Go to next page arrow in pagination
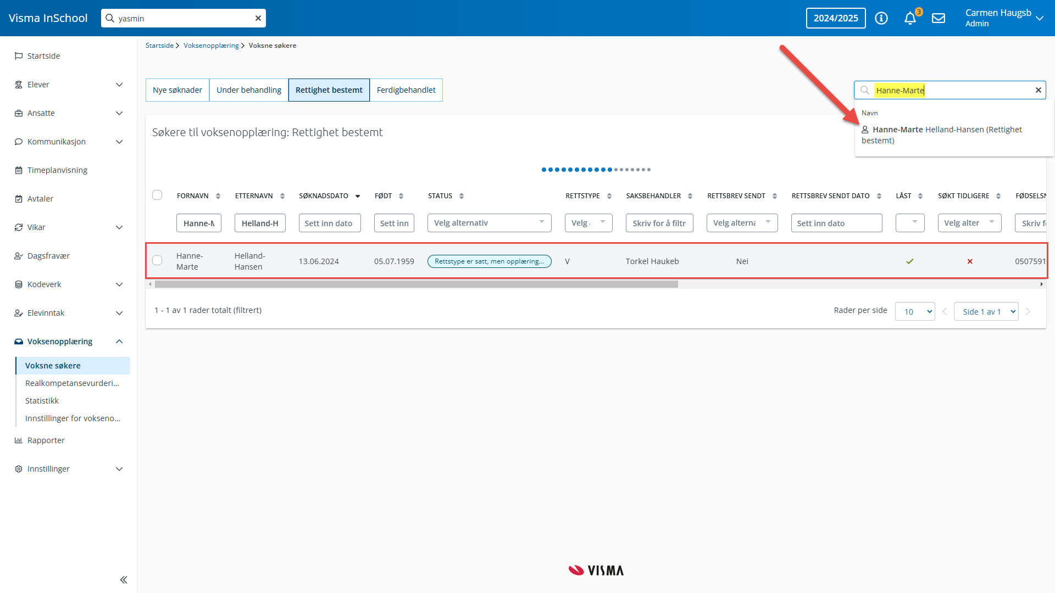Screen dimensions: 1055x593 coord(1028,311)
